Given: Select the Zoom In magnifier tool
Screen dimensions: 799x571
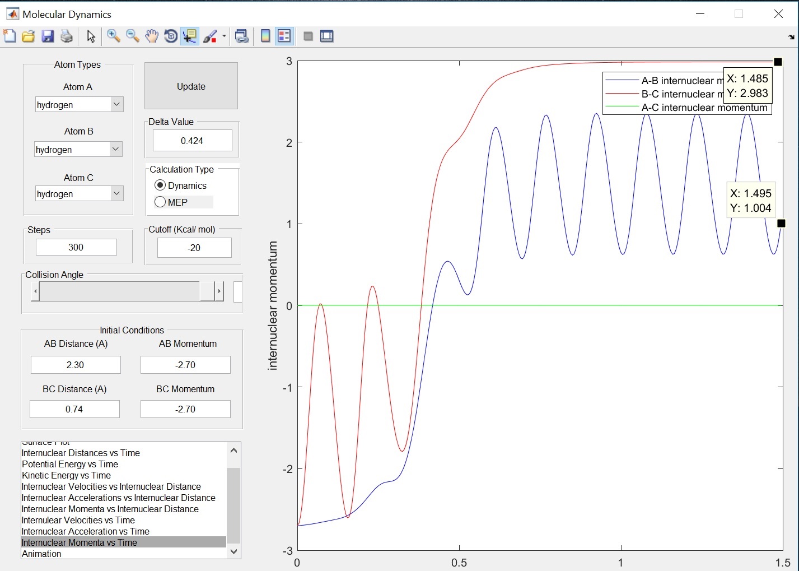Looking at the screenshot, I should [113, 36].
